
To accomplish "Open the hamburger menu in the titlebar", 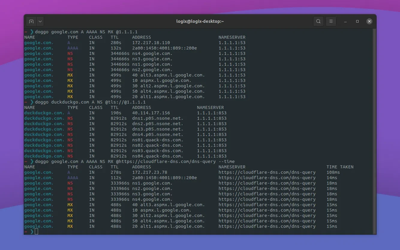I will (331, 21).
